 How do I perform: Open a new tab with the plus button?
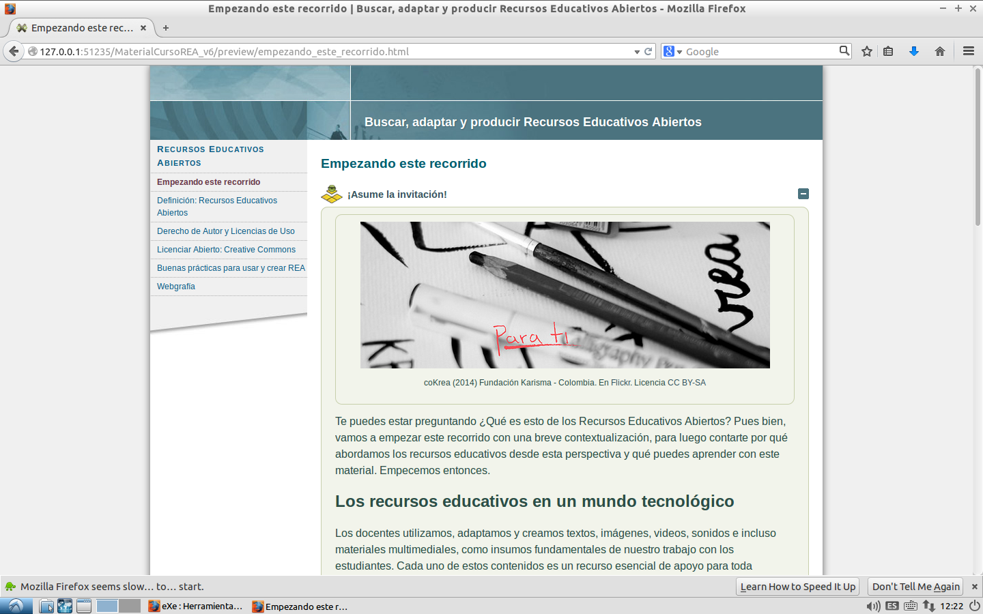166,28
